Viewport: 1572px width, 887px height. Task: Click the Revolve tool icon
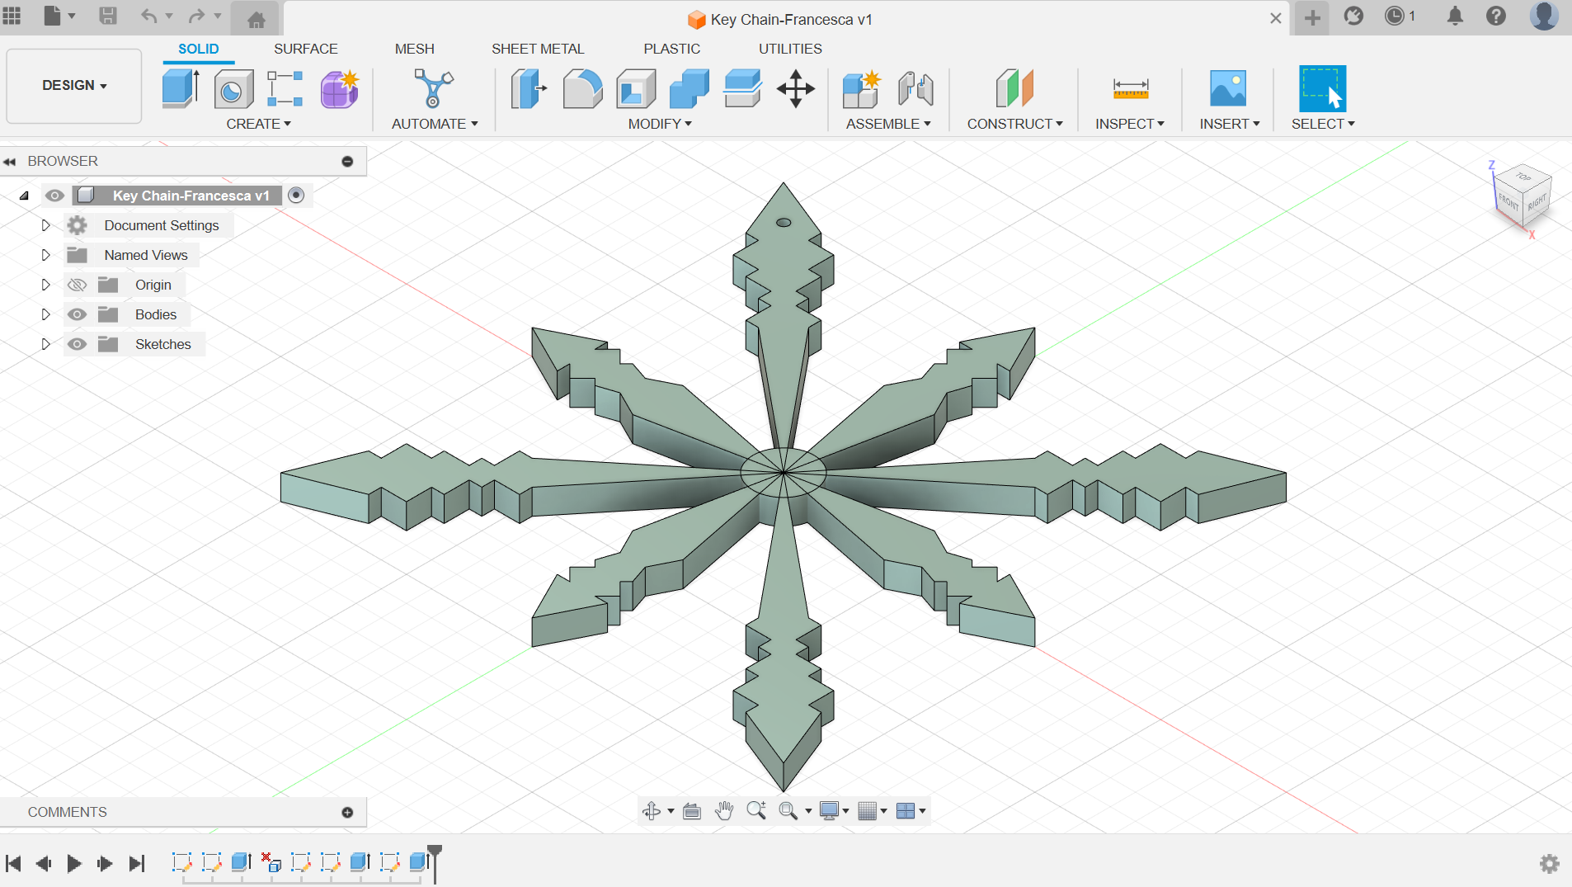pyautogui.click(x=233, y=88)
